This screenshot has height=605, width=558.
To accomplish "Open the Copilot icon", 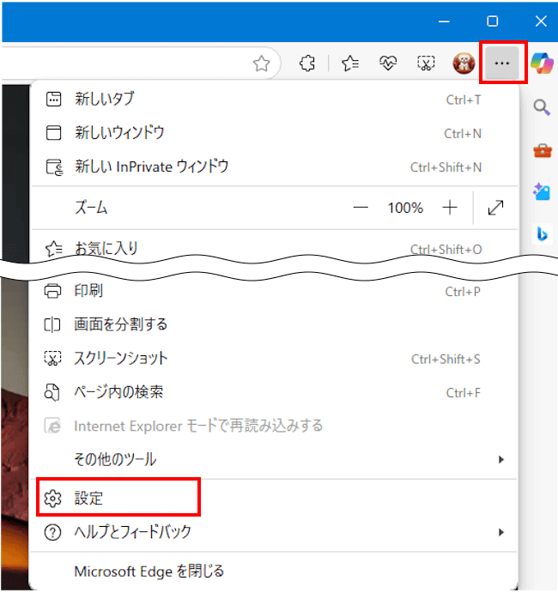I will point(543,63).
